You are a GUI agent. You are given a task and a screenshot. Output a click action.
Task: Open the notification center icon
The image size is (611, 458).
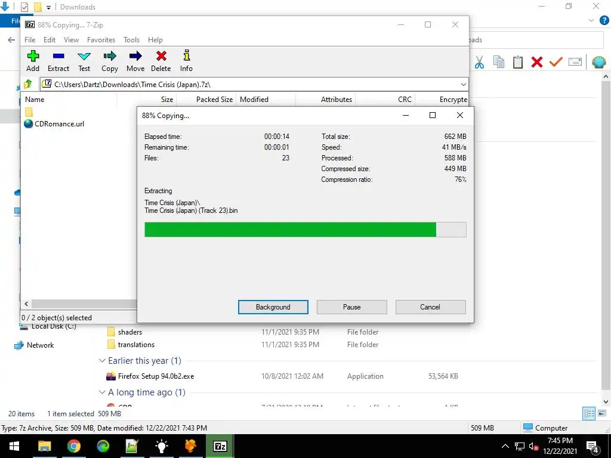coord(593,446)
